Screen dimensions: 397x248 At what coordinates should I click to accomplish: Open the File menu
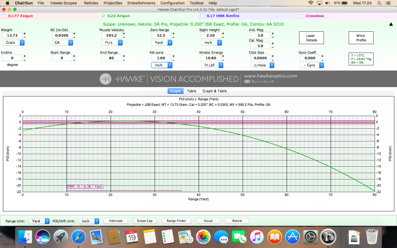point(41,3)
